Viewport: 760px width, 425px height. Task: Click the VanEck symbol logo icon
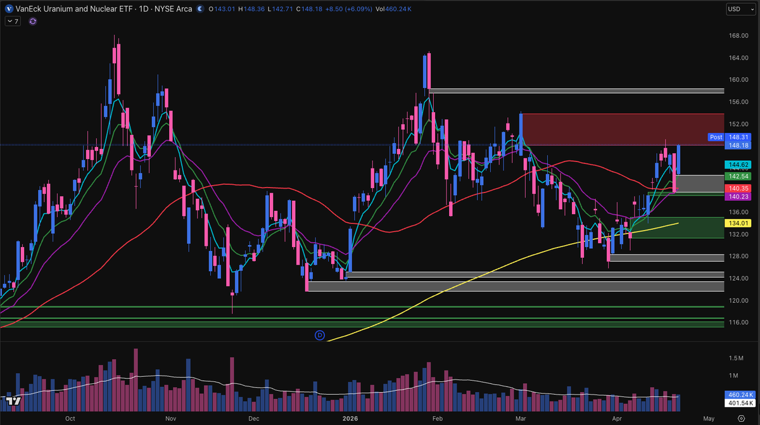pyautogui.click(x=8, y=10)
